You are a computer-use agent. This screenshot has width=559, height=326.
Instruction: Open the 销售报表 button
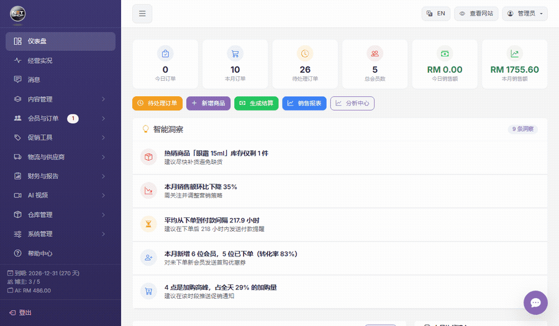point(304,103)
